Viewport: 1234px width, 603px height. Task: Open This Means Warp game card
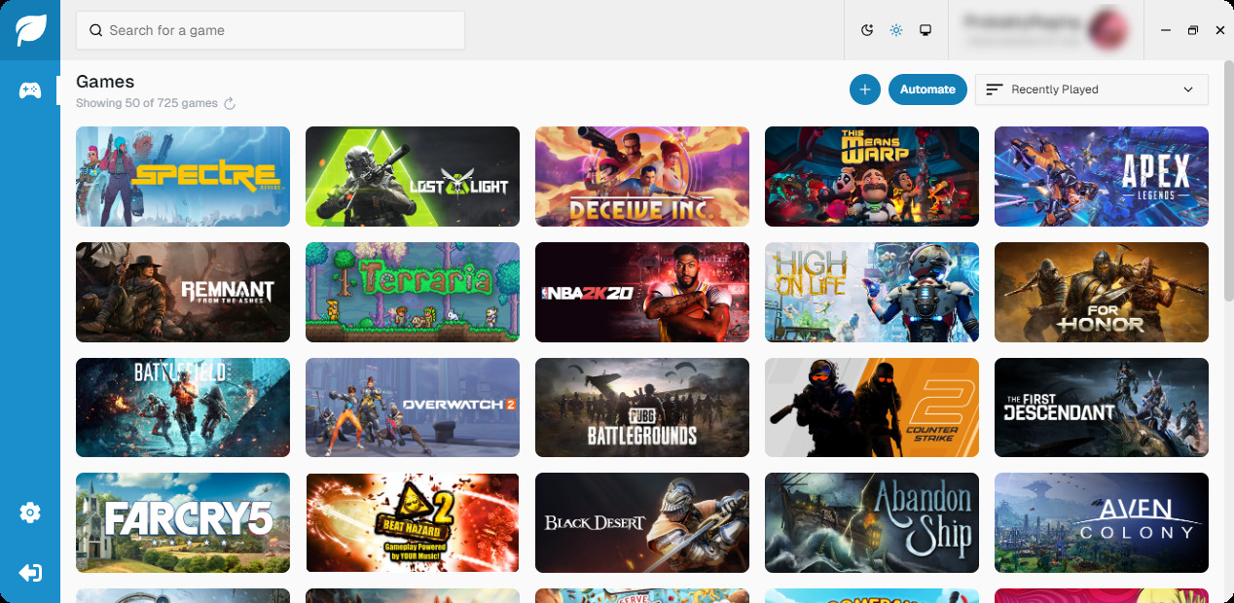coord(872,177)
